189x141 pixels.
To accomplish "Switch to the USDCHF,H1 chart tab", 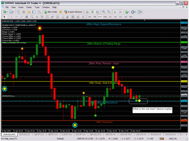I will coord(141,134).
